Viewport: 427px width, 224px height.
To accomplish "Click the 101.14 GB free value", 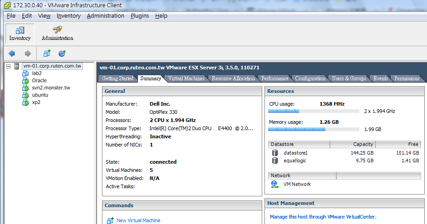I will point(407,153).
